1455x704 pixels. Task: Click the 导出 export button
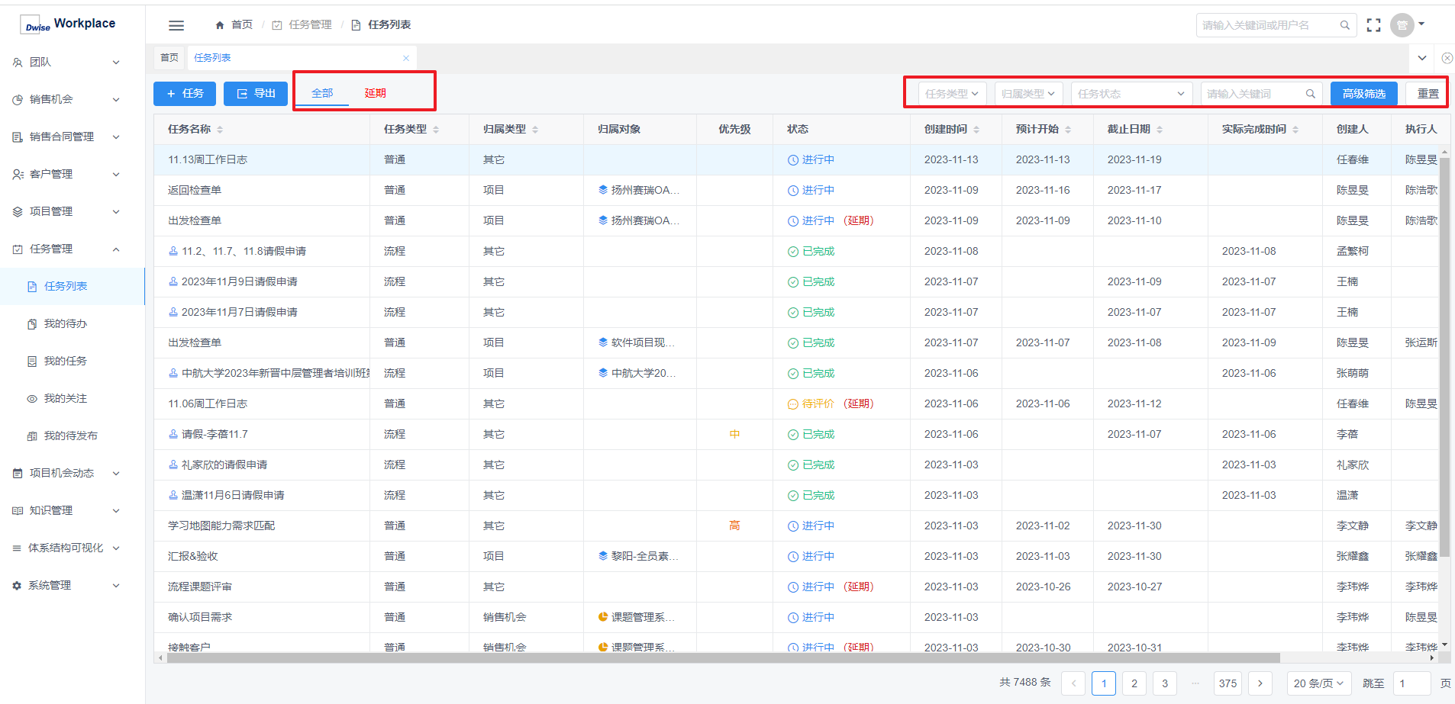click(256, 94)
